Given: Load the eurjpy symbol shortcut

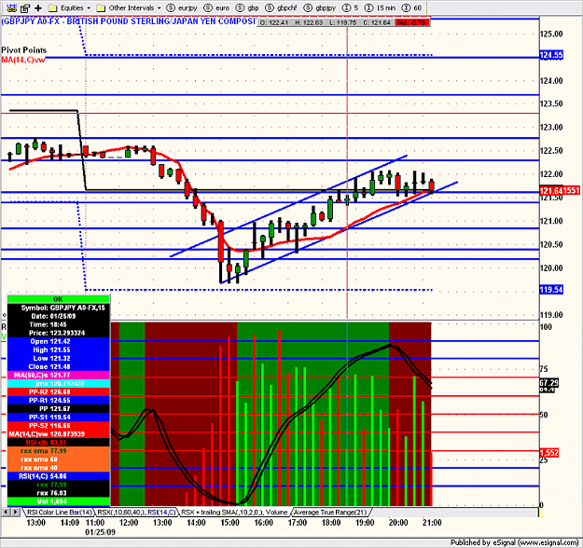Looking at the screenshot, I should tap(182, 7).
